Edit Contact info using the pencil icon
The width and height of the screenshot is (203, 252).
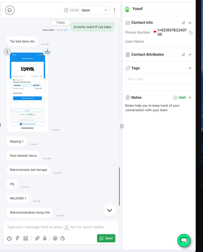point(183,23)
